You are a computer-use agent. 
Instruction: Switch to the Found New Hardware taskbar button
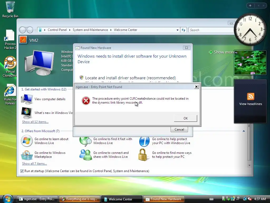point(164,199)
